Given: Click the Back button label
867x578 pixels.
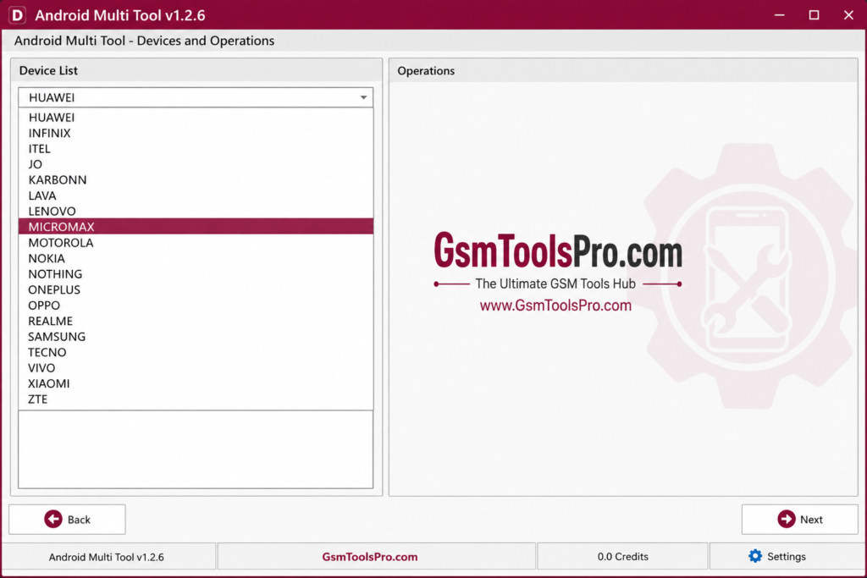Looking at the screenshot, I should (79, 520).
